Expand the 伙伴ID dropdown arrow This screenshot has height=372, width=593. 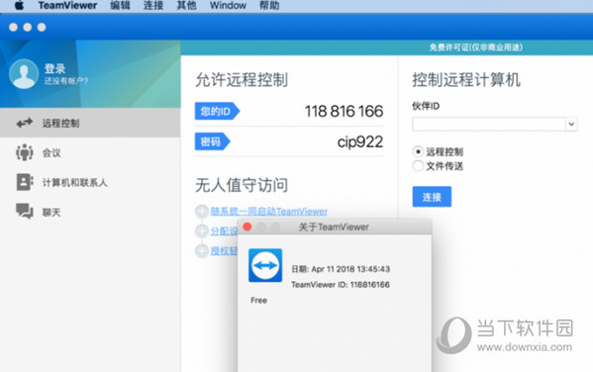click(x=571, y=124)
